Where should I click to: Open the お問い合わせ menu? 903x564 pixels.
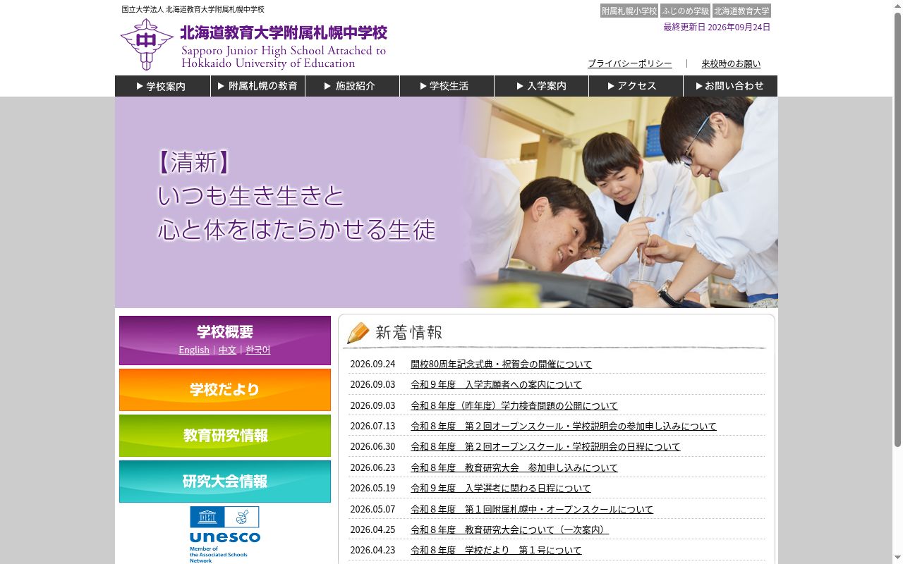[x=730, y=86]
